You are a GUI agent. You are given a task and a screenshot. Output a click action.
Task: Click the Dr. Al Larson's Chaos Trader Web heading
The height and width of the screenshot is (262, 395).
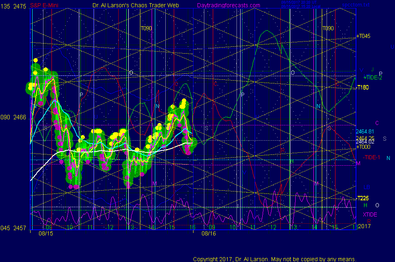tap(136, 5)
